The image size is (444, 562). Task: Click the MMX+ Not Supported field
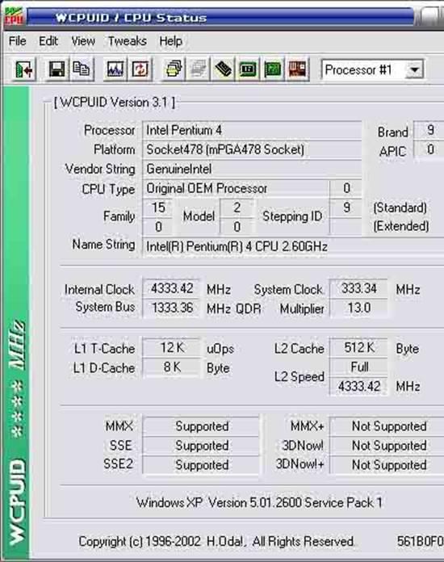pyautogui.click(x=387, y=426)
